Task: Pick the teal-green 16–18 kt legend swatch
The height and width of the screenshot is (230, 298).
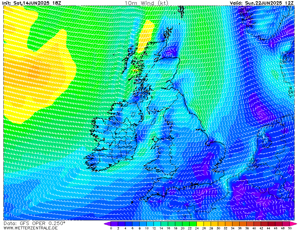Action: [172, 224]
